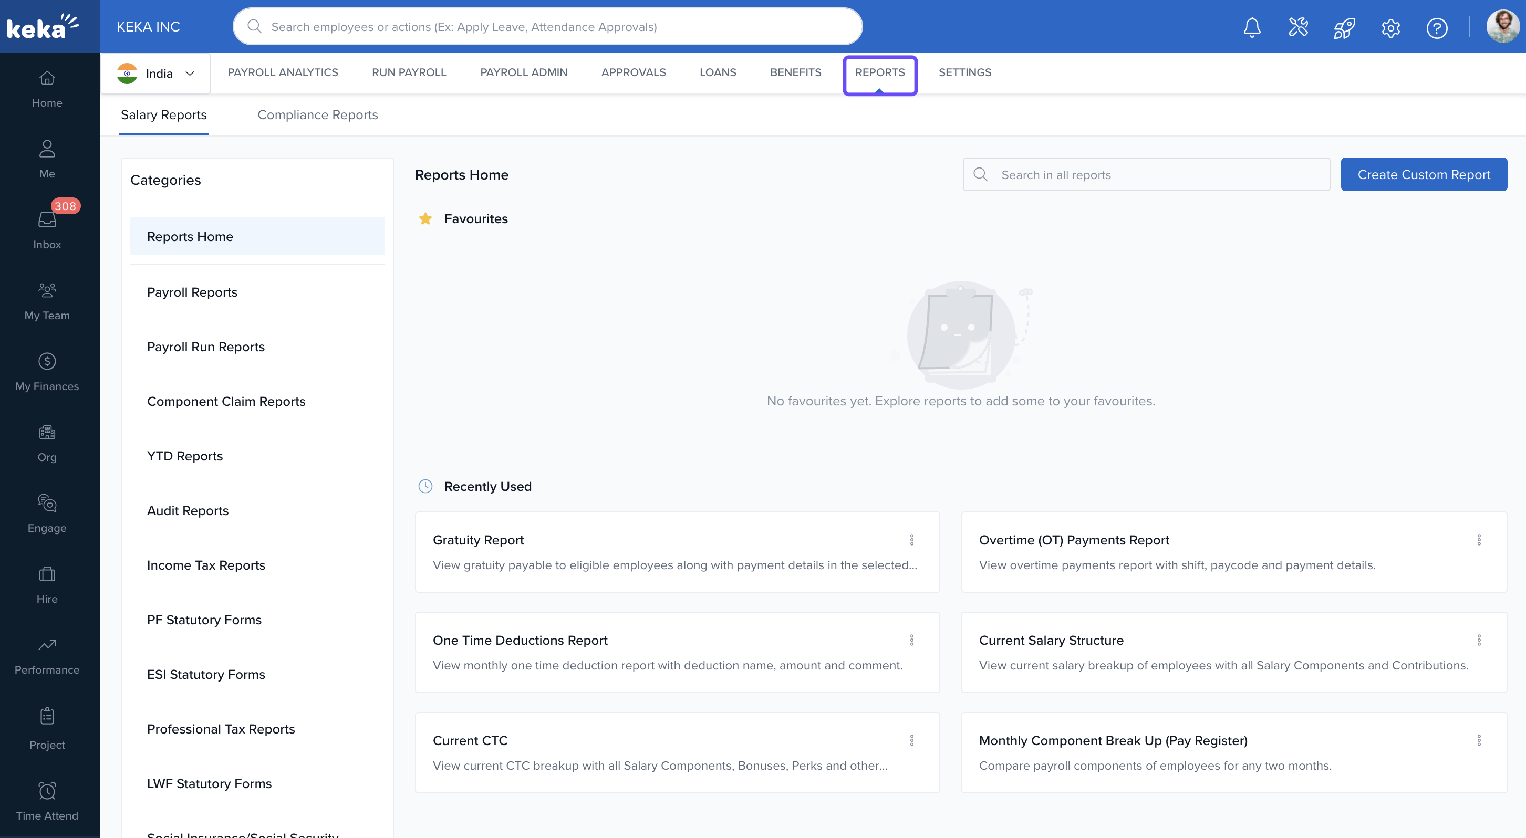Open the notifications bell icon
This screenshot has width=1526, height=838.
[x=1251, y=27]
